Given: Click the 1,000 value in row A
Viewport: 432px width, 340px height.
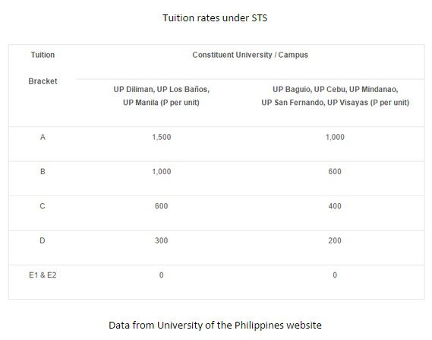Looking at the screenshot, I should tap(335, 137).
